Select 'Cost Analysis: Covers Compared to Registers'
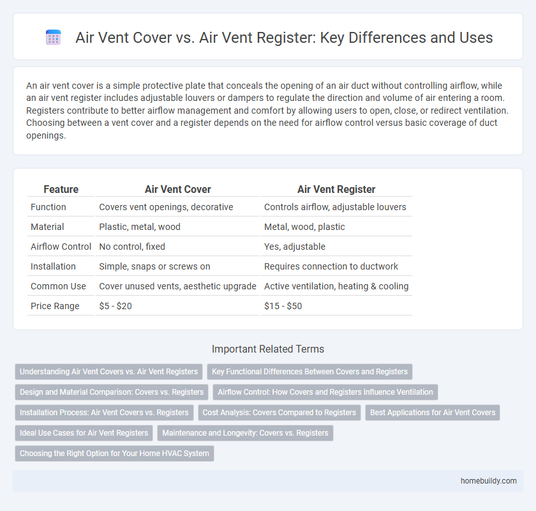Screen dimensions: 536x511 (x=279, y=413)
